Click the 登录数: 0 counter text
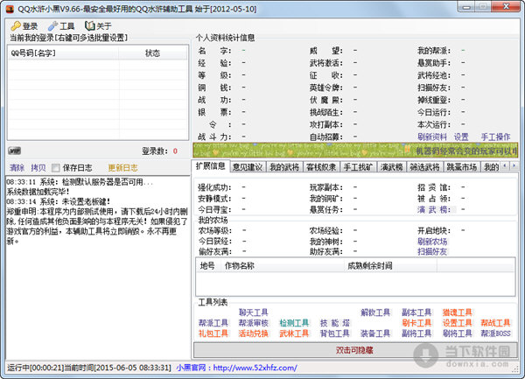The image size is (525, 379). pos(160,151)
